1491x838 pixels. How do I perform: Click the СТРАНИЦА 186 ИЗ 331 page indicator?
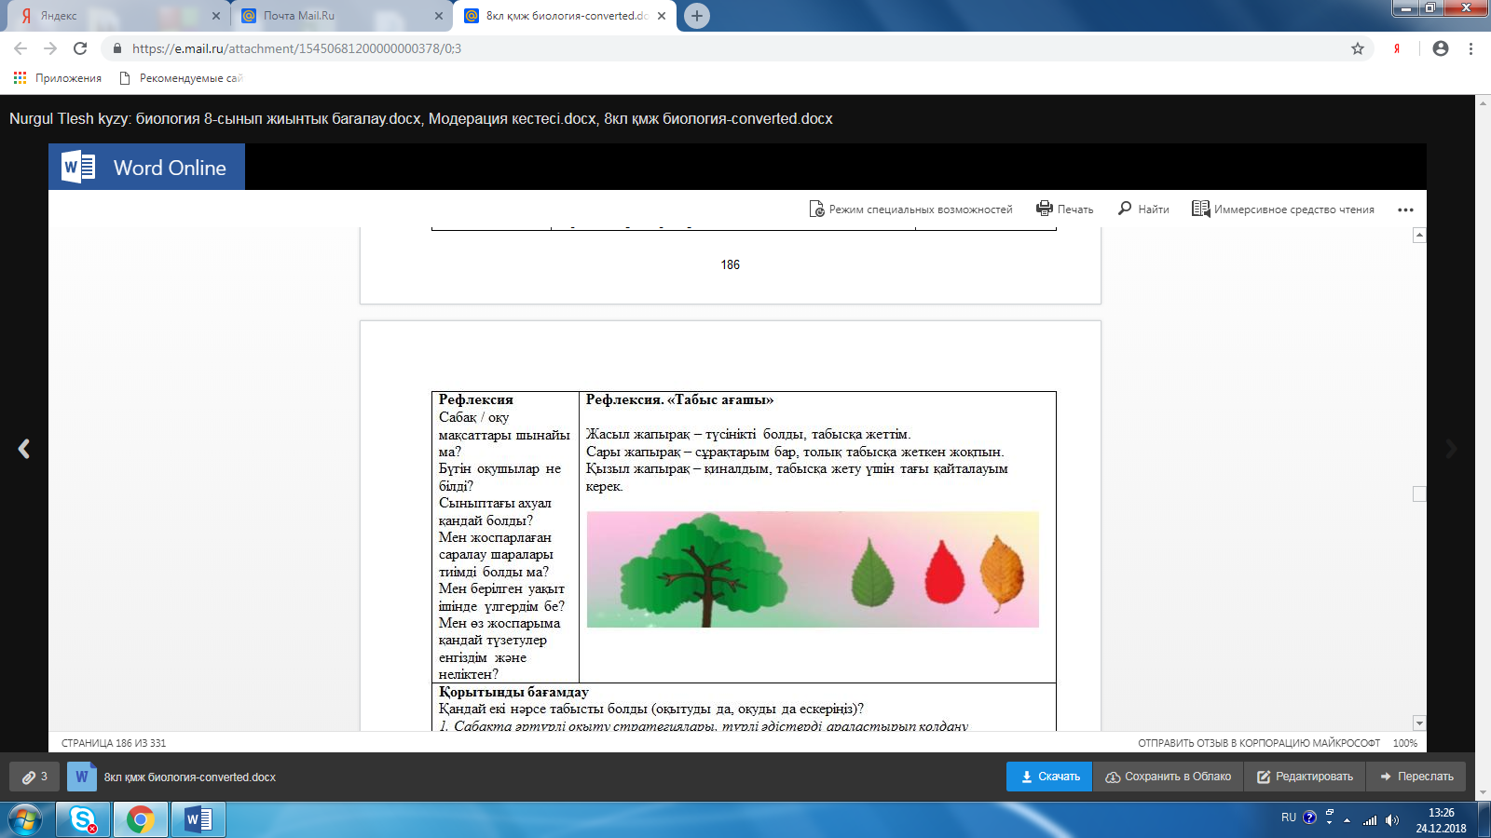[x=114, y=743]
